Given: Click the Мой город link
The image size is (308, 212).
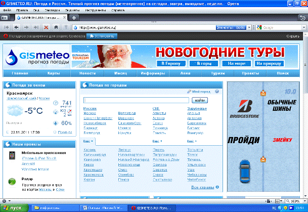Looking at the screenshot, I should pyautogui.click(x=201, y=92).
